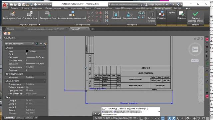The height and width of the screenshot is (120, 213).
Task: Open the Параметризация ribbon tab
Action: (53, 8)
